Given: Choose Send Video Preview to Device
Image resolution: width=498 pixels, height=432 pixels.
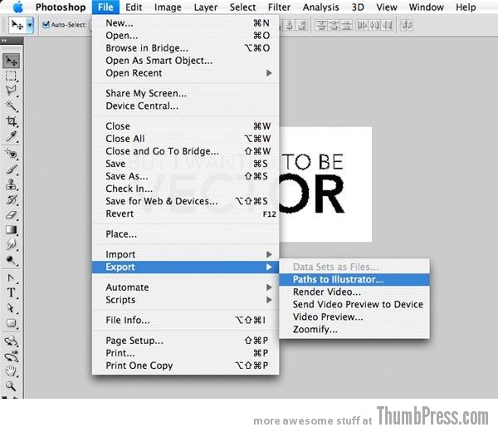Looking at the screenshot, I should tap(354, 305).
